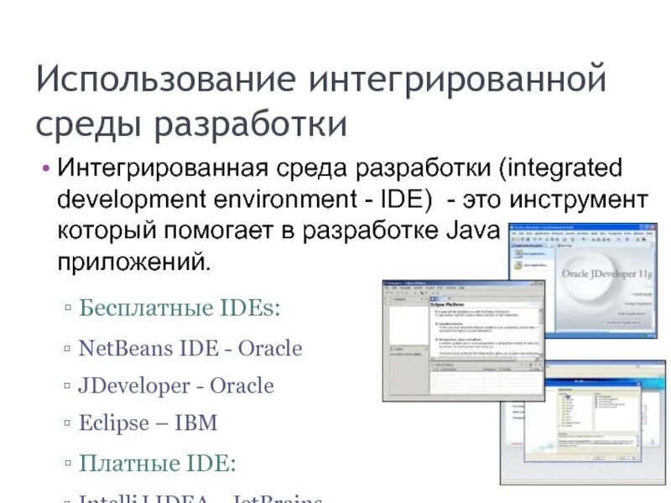Click the word "приложений." in the paragraph
The height and width of the screenshot is (503, 671).
pos(134,262)
